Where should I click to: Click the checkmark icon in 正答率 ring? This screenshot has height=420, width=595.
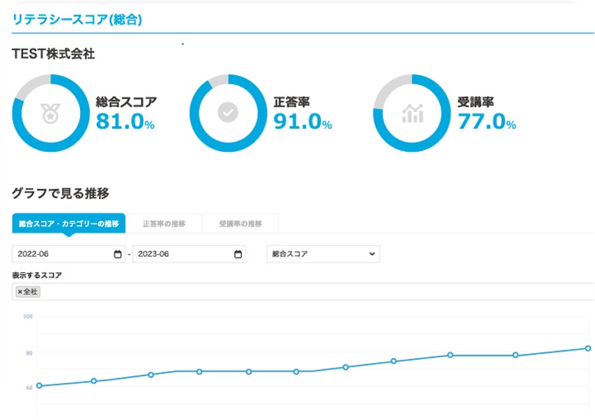228,112
